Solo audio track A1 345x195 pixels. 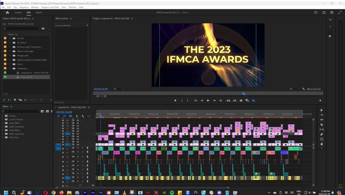pos(83,148)
